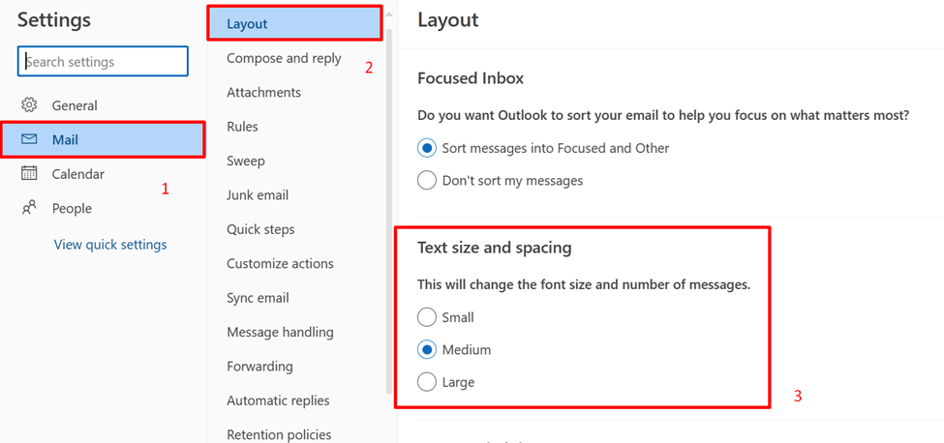
Task: Select Don't sort my messages option
Action: coord(426,180)
